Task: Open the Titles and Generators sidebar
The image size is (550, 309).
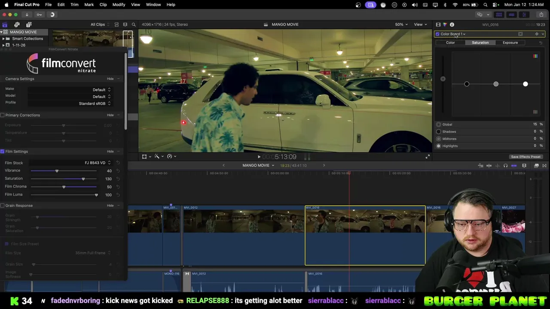Action: point(29,24)
